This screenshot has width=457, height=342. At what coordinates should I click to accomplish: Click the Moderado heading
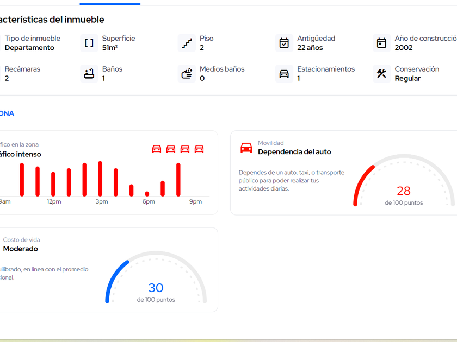pos(21,249)
